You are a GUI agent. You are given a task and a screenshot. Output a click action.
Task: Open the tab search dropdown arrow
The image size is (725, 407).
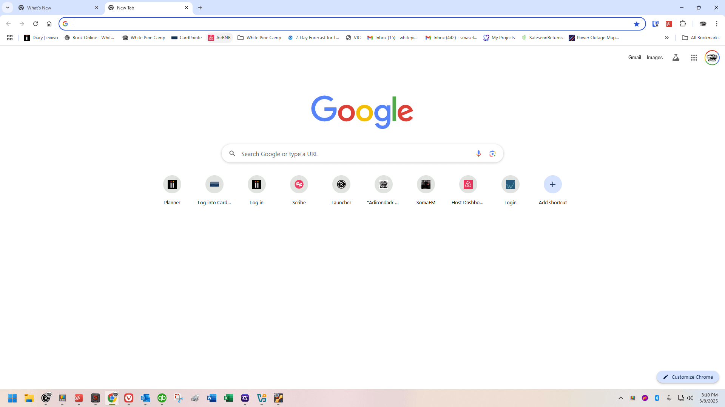point(8,8)
